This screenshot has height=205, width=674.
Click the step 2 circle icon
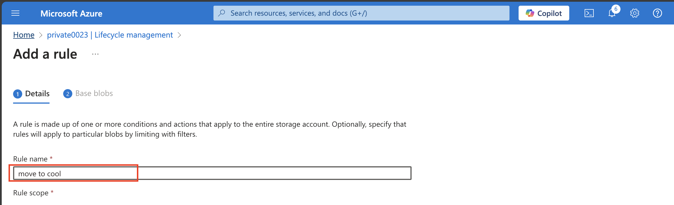coord(68,94)
